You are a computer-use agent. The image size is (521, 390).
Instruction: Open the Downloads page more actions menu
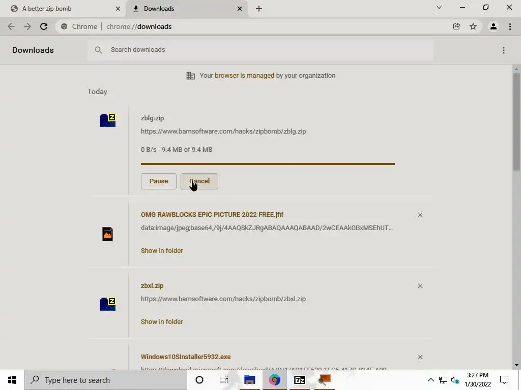[504, 50]
